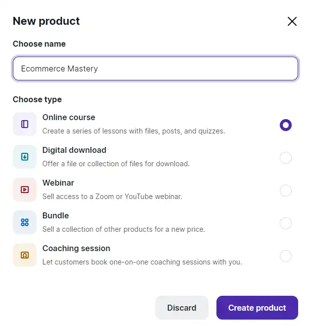Click the Digital download arrow icon

[x=25, y=157]
